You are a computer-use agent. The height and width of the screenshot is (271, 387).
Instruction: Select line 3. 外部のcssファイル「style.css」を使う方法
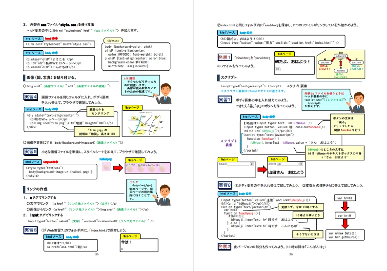coord(59,25)
